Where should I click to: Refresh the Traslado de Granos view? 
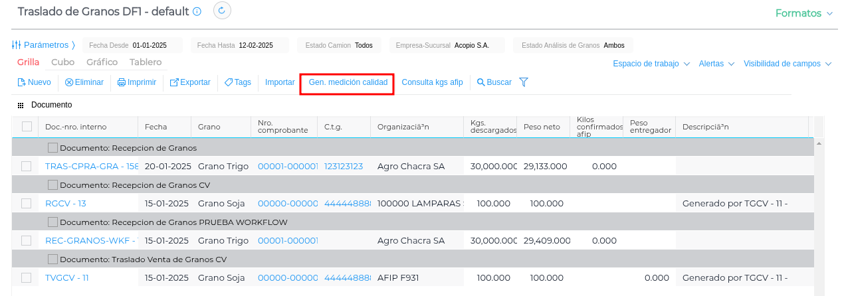point(222,11)
